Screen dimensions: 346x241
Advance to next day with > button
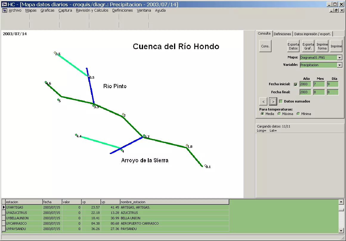pyautogui.click(x=273, y=102)
